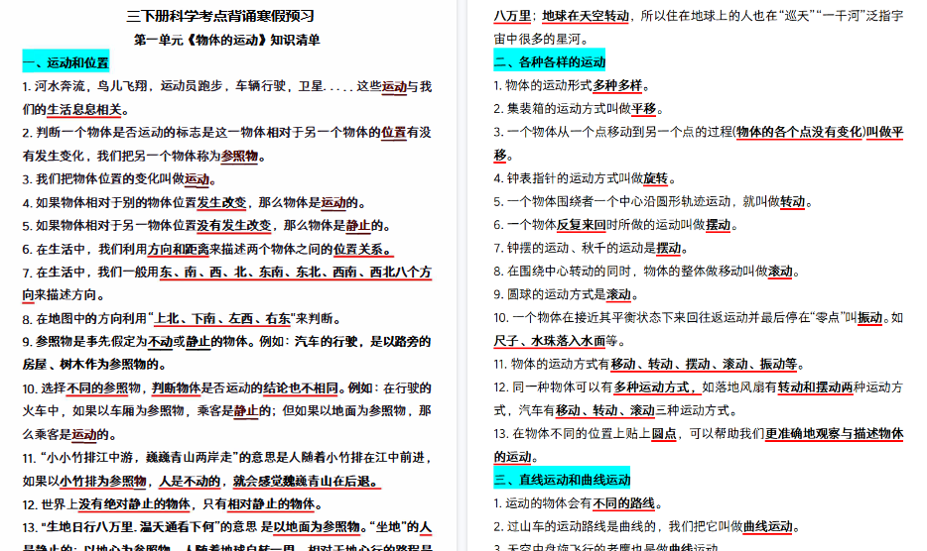
Task: Click the line 房屋、树木作为参照物的
Action: coord(94,365)
